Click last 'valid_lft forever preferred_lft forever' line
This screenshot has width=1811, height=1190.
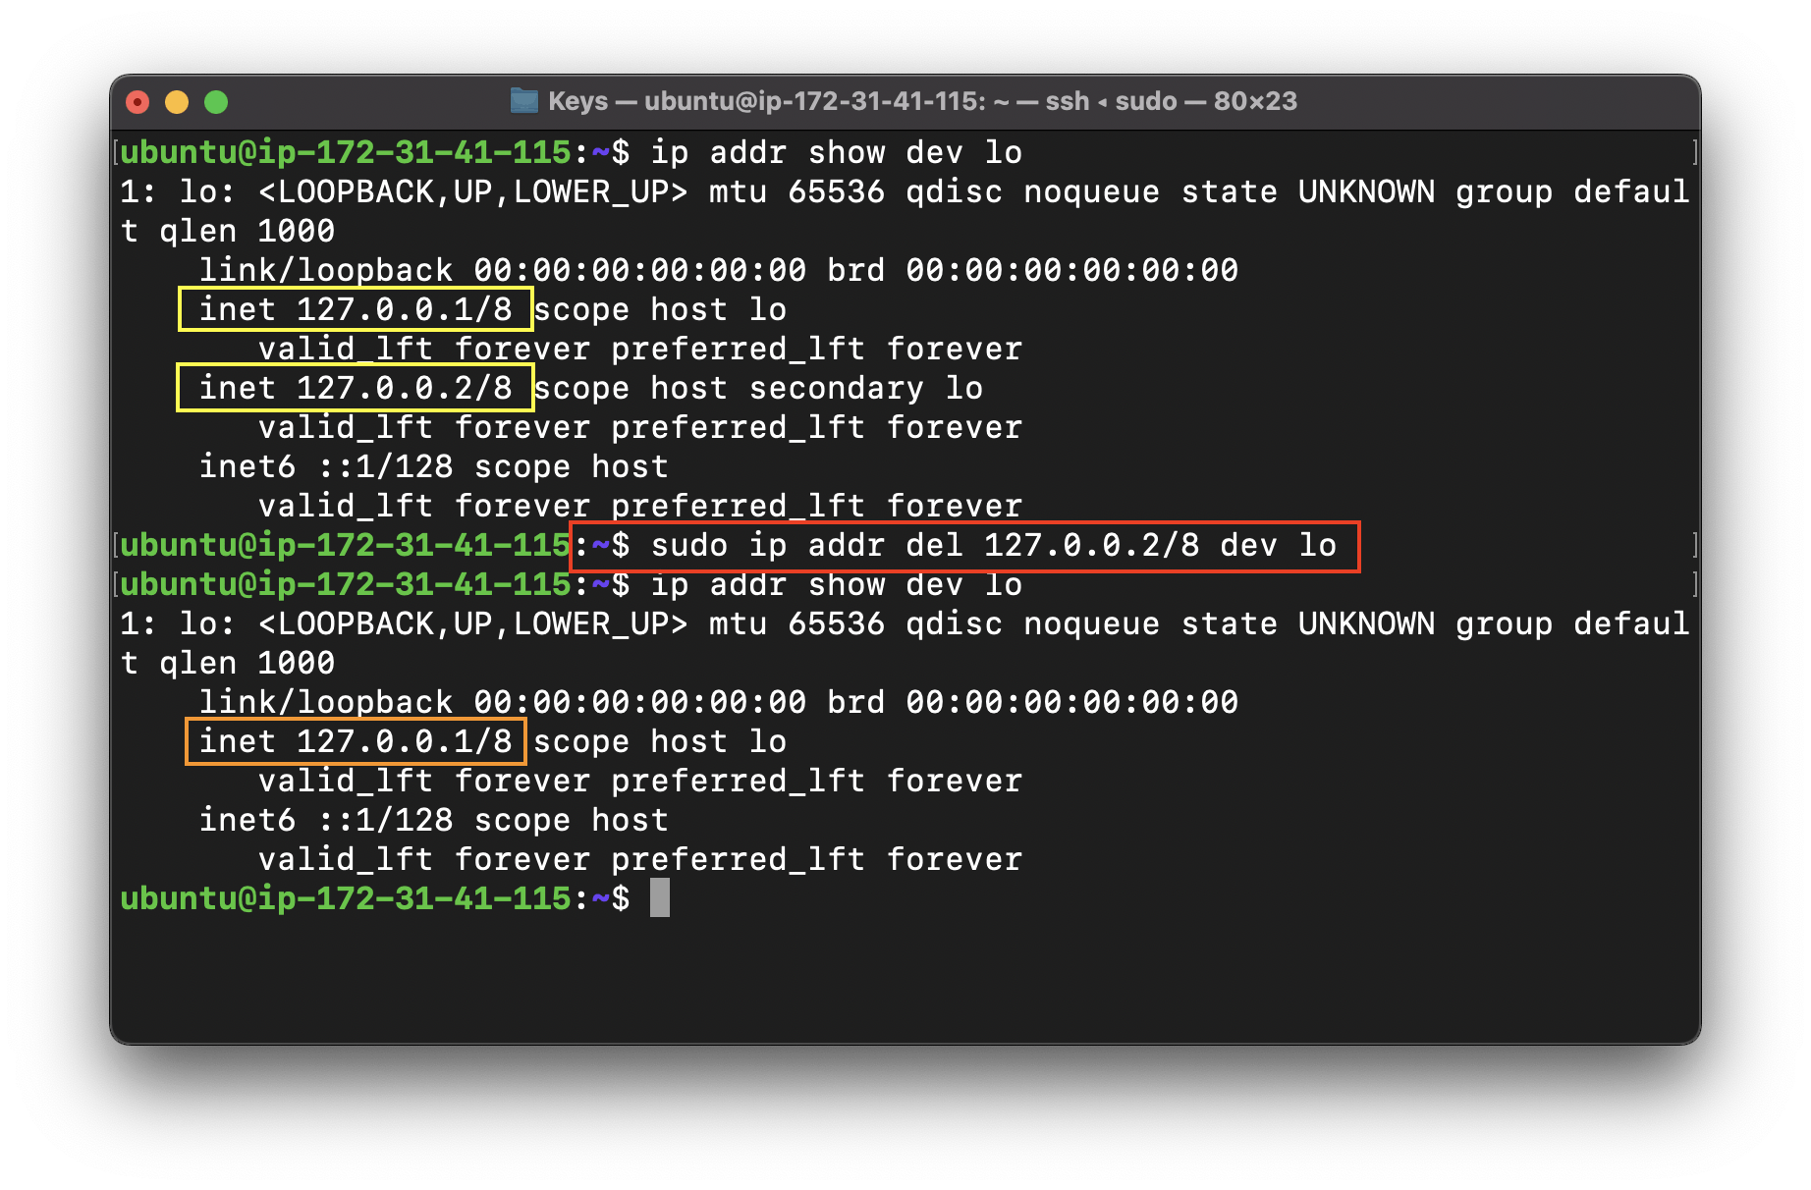640,860
